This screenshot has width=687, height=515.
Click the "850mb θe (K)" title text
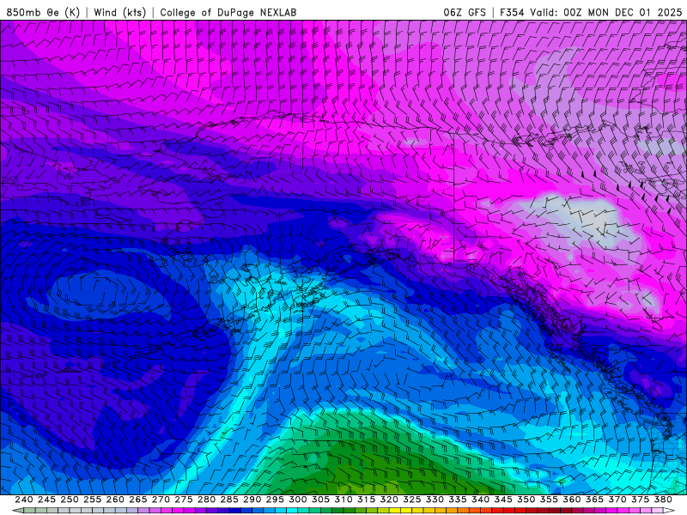(x=43, y=12)
